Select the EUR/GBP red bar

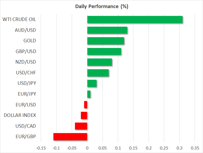[x=70, y=137]
